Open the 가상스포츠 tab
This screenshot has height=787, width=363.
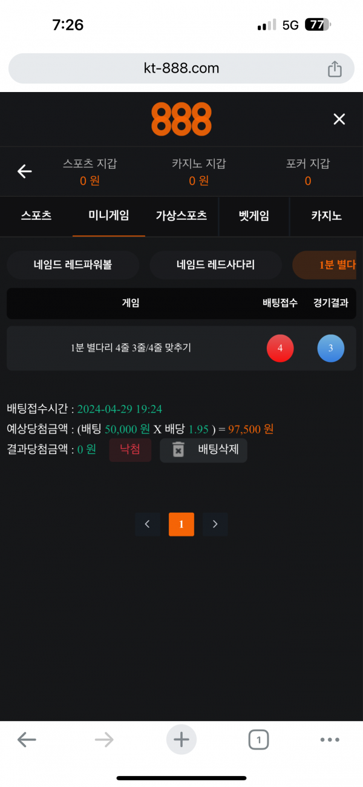[181, 216]
